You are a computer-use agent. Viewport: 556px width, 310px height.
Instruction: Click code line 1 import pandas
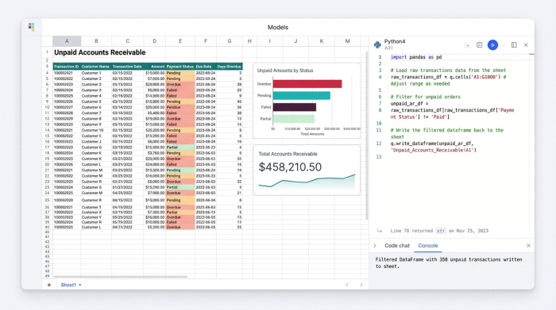click(416, 57)
